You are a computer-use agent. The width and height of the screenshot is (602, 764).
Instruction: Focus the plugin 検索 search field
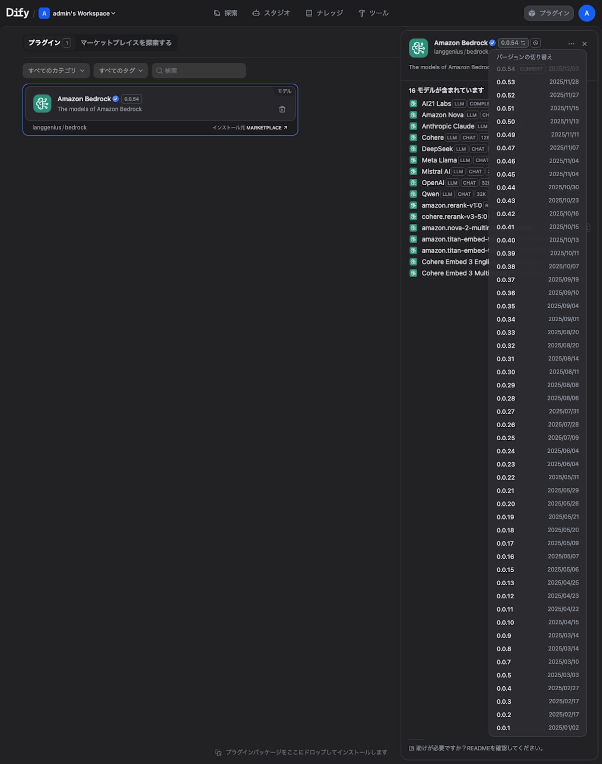[x=199, y=71]
